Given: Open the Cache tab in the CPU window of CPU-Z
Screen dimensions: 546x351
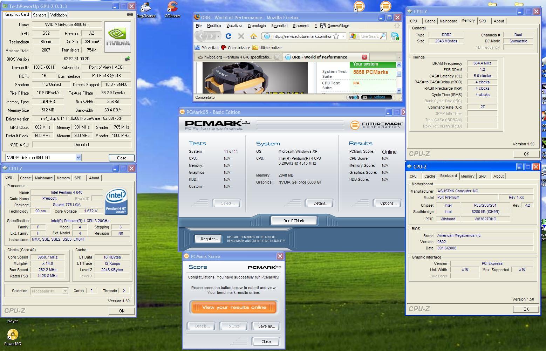Looking at the screenshot, I should (x=25, y=178).
